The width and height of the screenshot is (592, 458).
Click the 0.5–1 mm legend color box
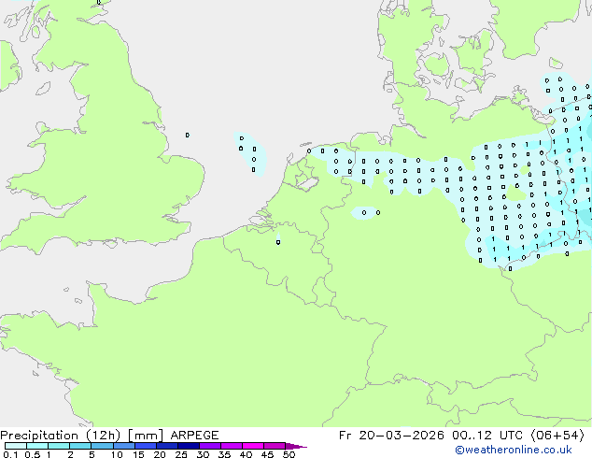[x=37, y=446]
